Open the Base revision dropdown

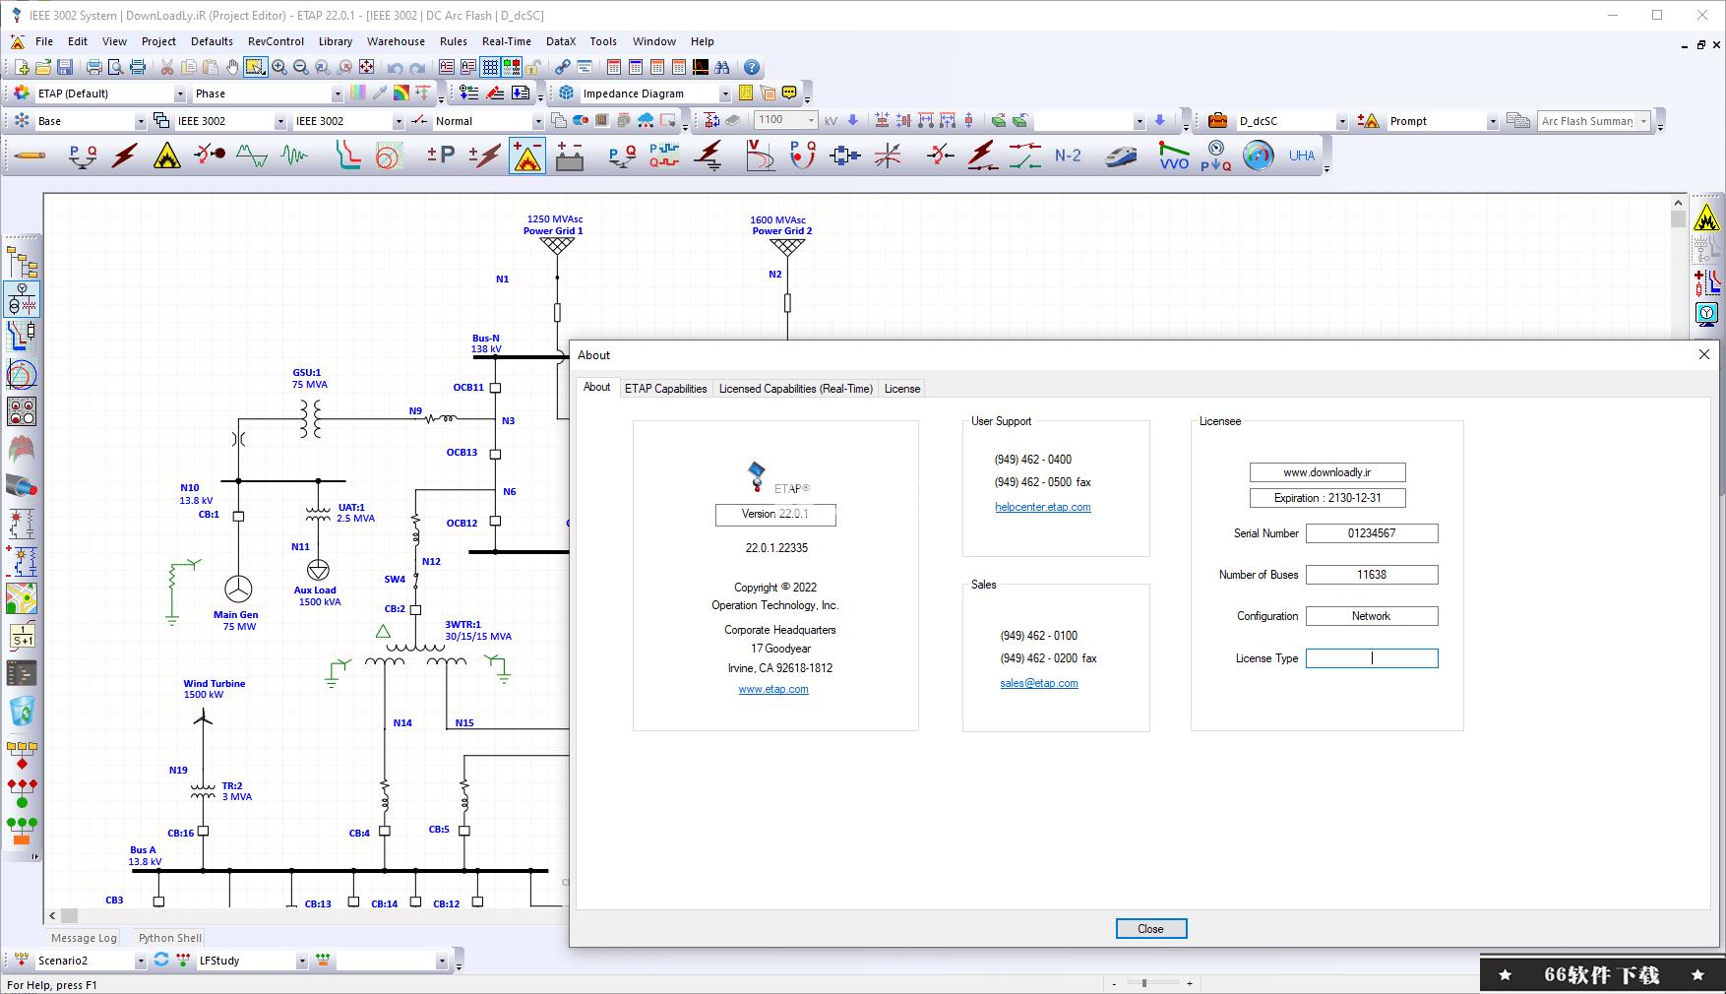pos(141,121)
